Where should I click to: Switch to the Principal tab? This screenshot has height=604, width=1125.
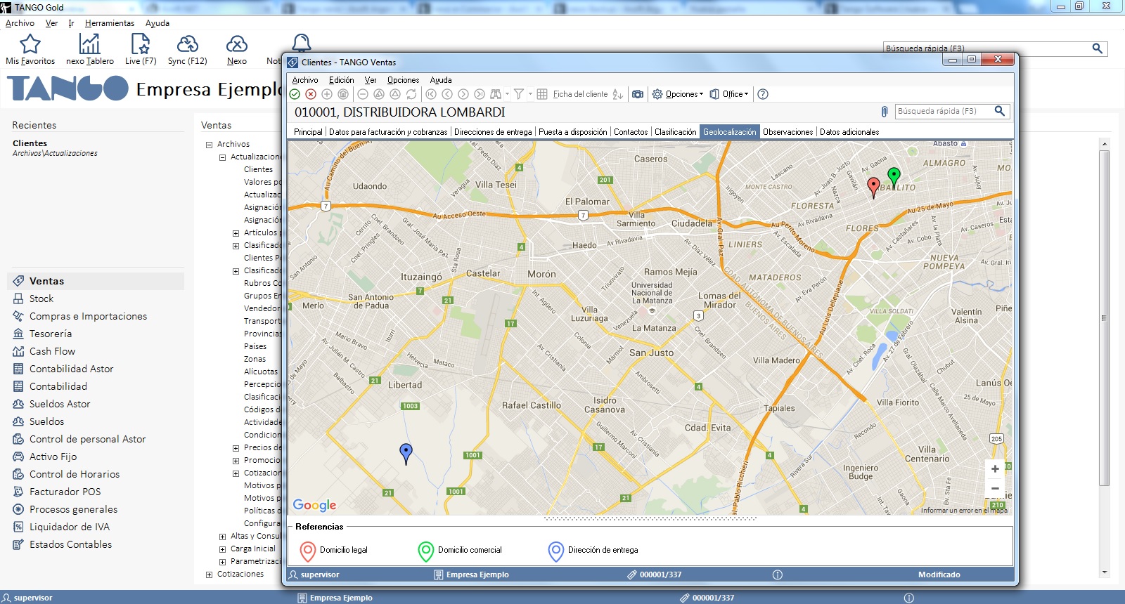pos(308,132)
